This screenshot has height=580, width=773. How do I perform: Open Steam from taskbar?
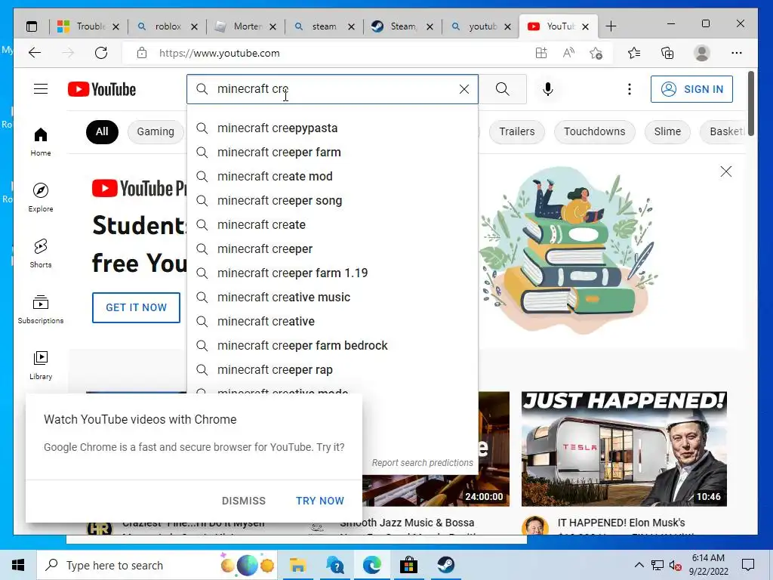(445, 565)
